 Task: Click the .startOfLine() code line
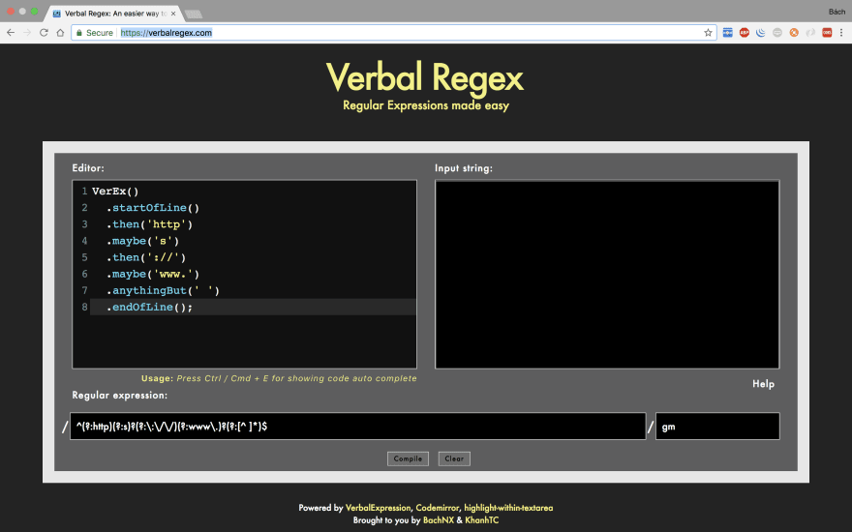point(153,208)
